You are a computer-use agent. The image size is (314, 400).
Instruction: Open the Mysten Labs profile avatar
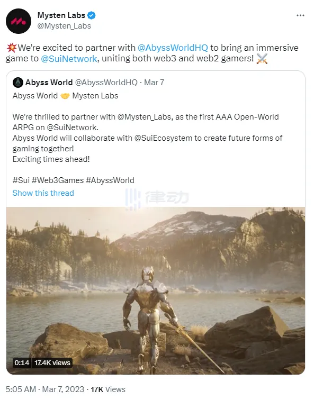pyautogui.click(x=19, y=21)
